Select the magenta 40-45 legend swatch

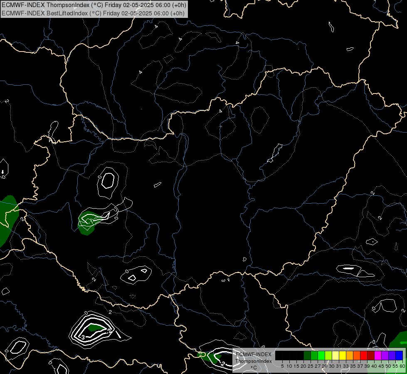pos(378,355)
